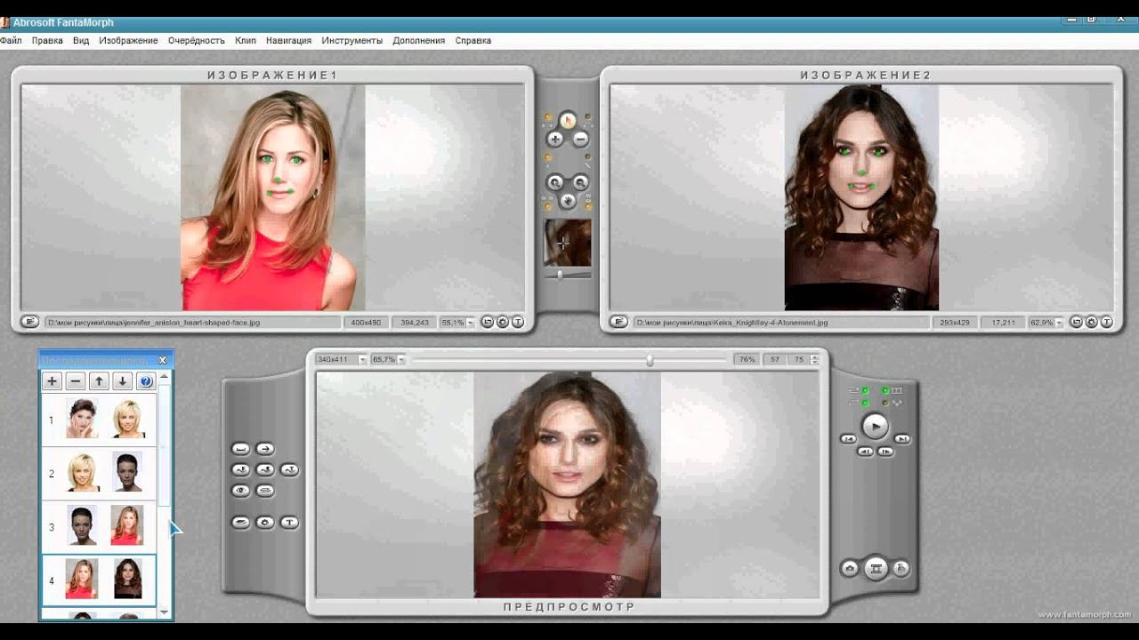This screenshot has width=1139, height=640.
Task: Click the sequence list scrollbar down arrow
Action: point(164,612)
